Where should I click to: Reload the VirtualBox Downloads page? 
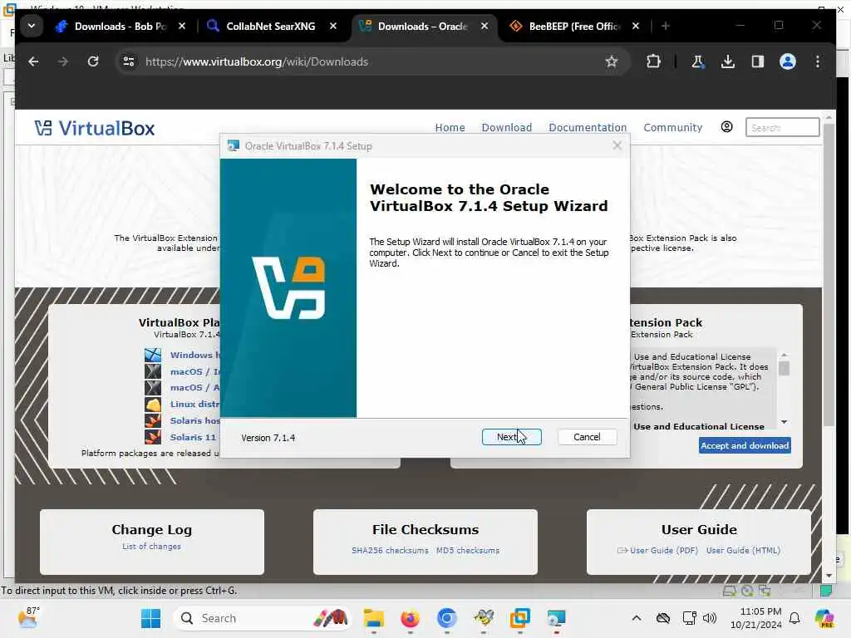pyautogui.click(x=93, y=61)
